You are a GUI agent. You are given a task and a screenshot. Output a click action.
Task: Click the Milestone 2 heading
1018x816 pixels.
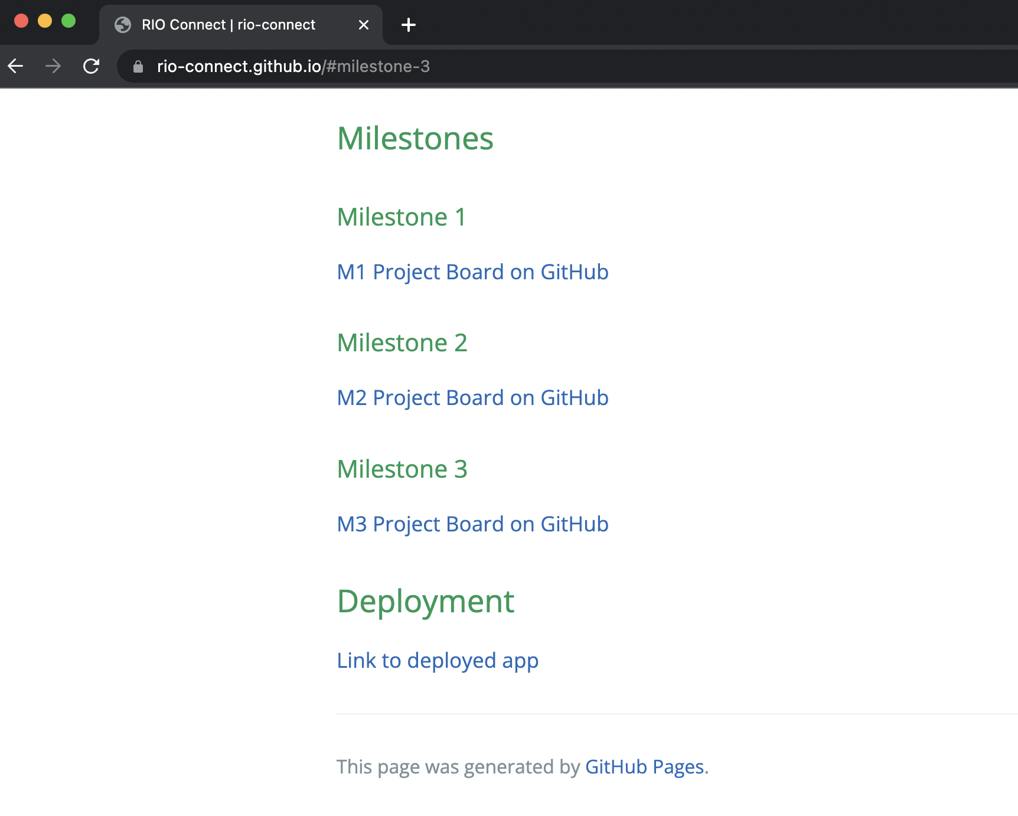(402, 343)
